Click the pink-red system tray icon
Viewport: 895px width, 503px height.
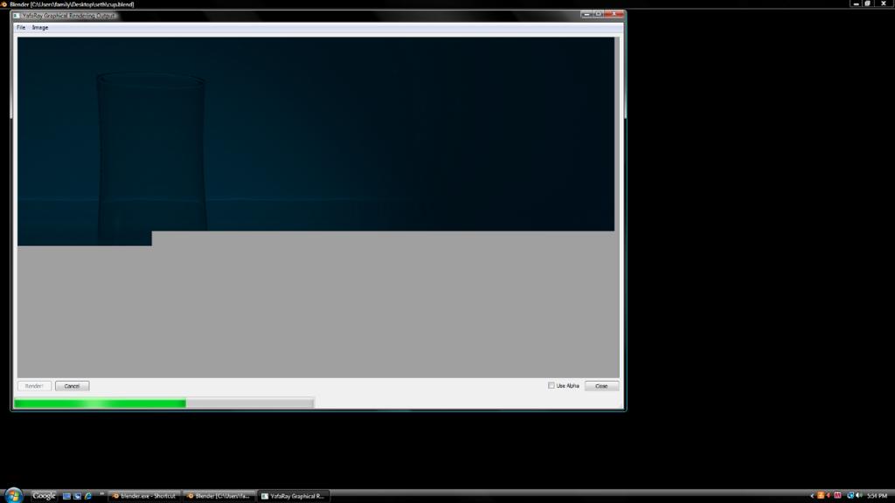(837, 496)
